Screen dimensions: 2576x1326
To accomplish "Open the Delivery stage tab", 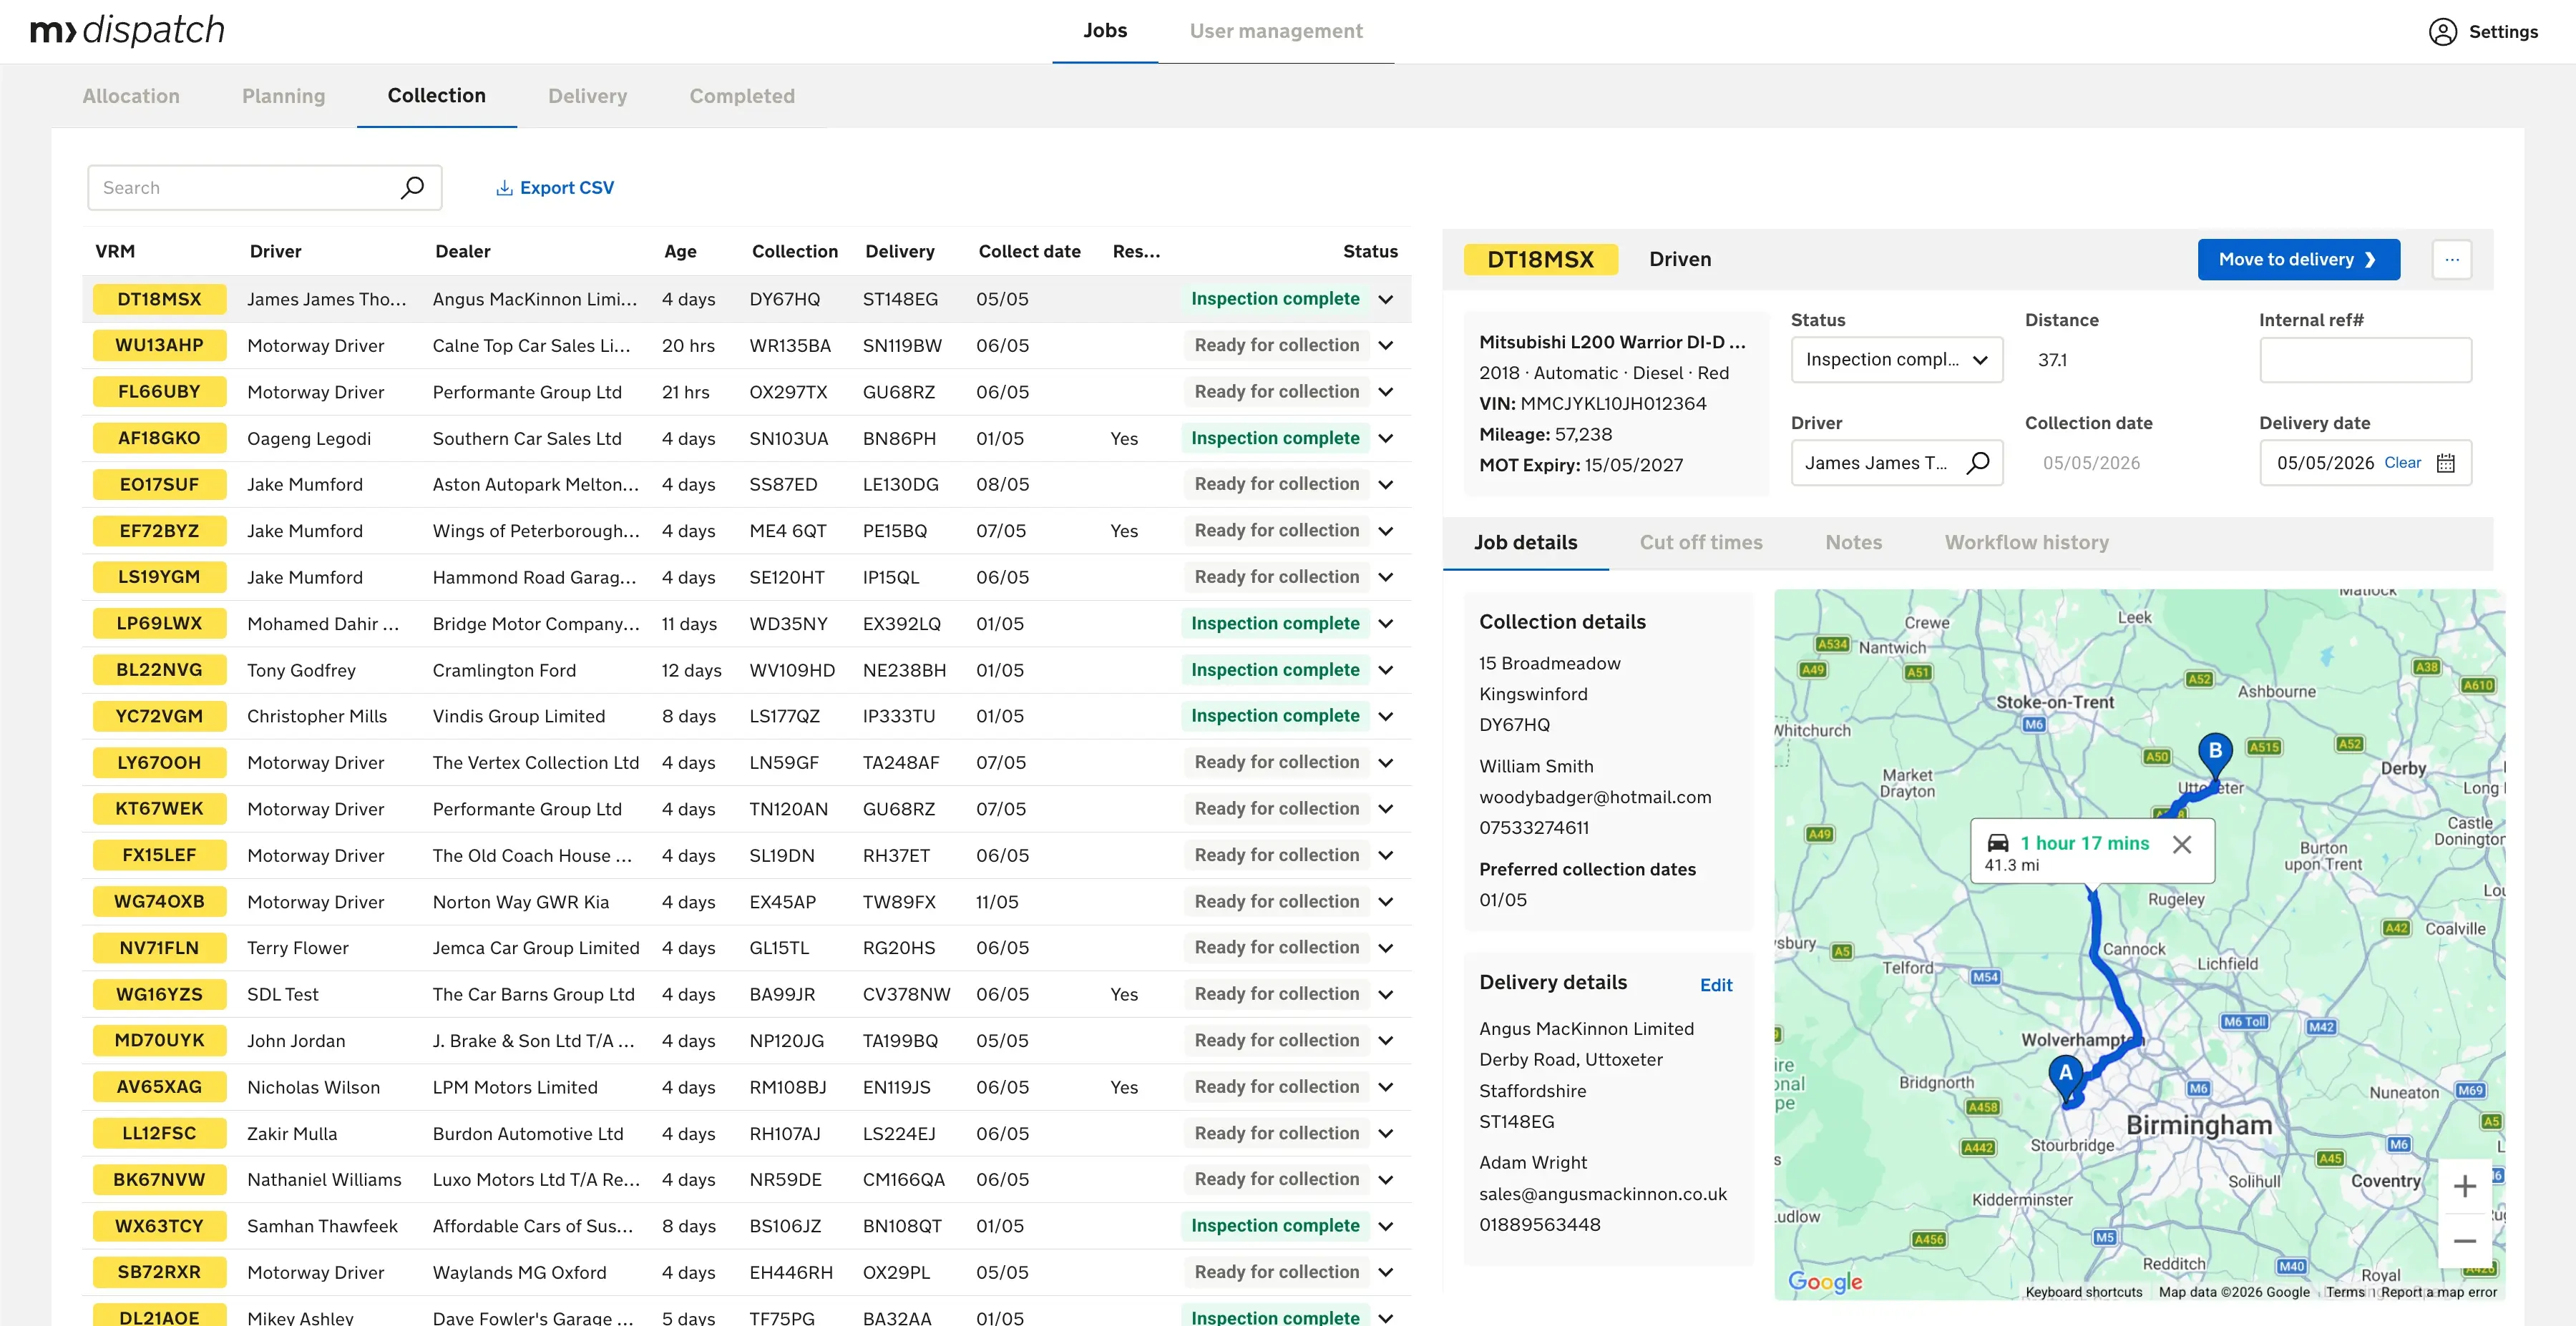I will coord(588,96).
